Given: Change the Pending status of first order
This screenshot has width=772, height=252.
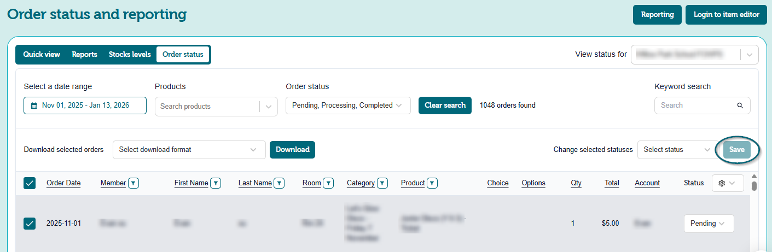Looking at the screenshot, I should (x=708, y=223).
